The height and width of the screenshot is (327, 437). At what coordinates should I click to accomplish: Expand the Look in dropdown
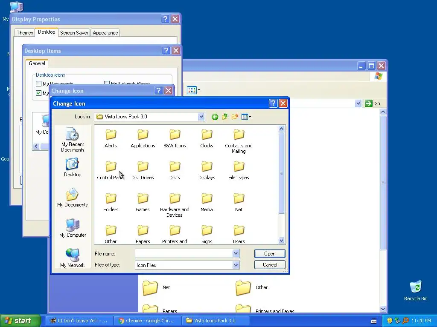201,117
